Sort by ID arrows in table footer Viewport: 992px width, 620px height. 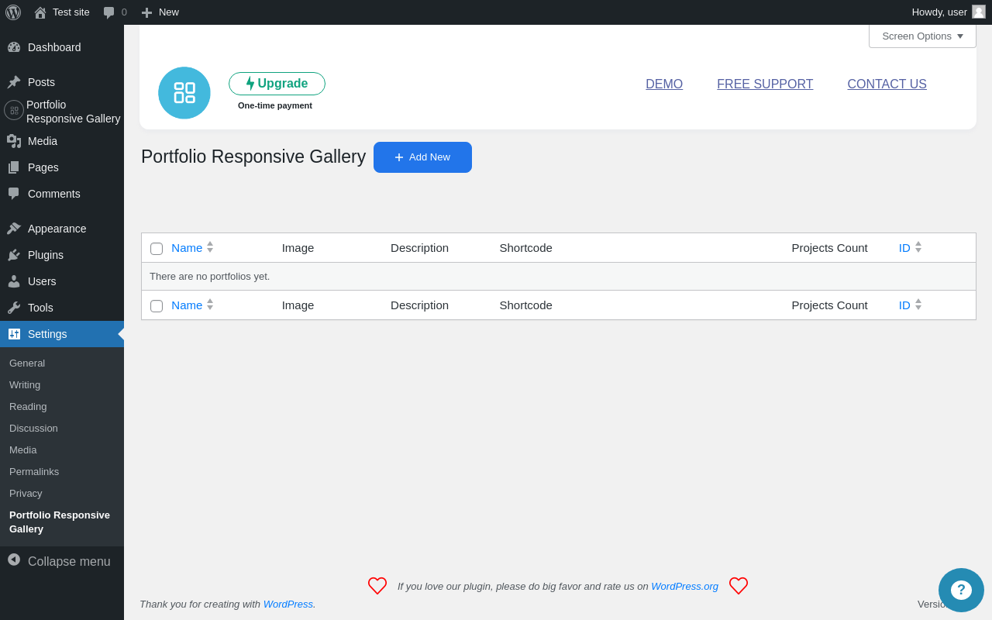pyautogui.click(x=918, y=305)
